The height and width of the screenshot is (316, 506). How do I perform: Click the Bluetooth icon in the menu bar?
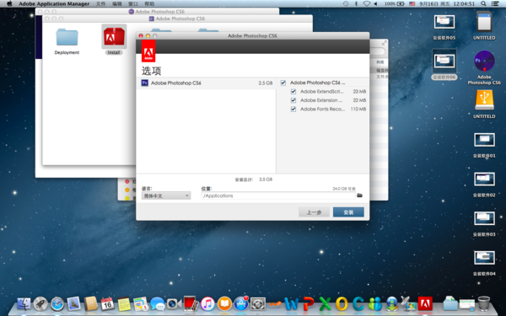point(356,4)
